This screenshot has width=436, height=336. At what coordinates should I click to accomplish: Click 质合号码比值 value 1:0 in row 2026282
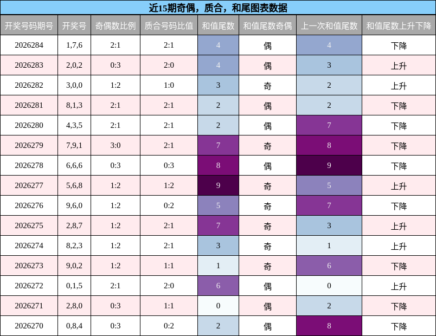[x=169, y=85]
